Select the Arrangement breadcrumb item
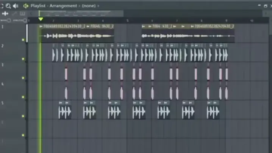272x153 pixels. (63, 6)
